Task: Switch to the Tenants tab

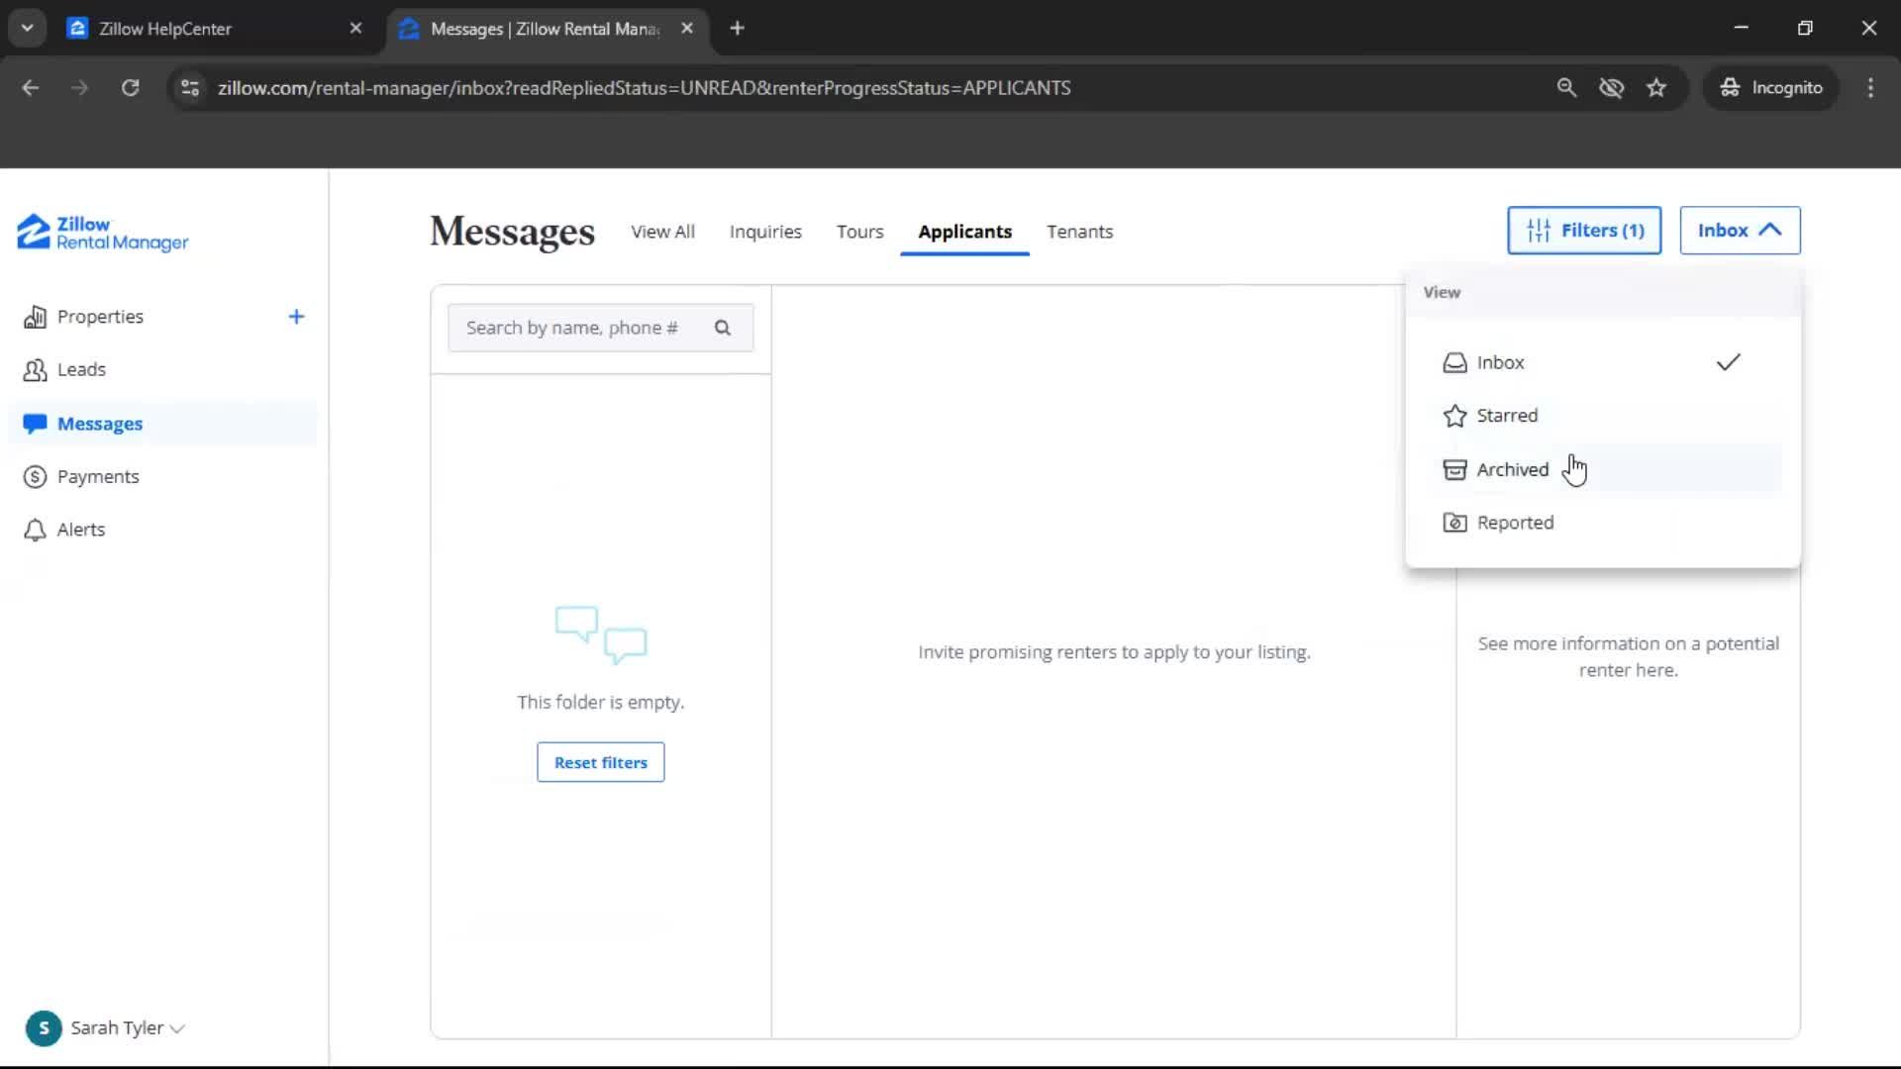Action: (x=1079, y=232)
